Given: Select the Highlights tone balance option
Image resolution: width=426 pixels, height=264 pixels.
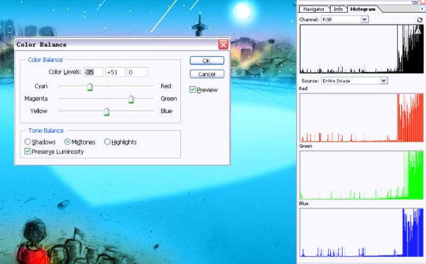Looking at the screenshot, I should [x=107, y=142].
